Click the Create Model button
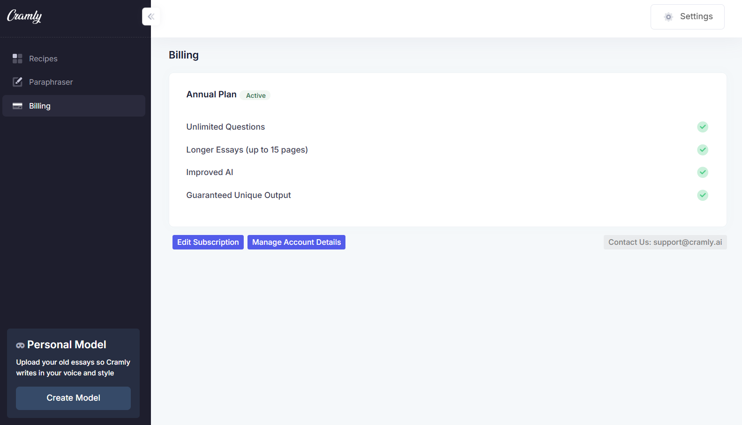 point(73,398)
